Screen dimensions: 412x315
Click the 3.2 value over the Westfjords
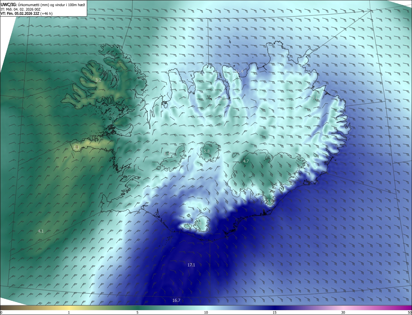click(98, 80)
